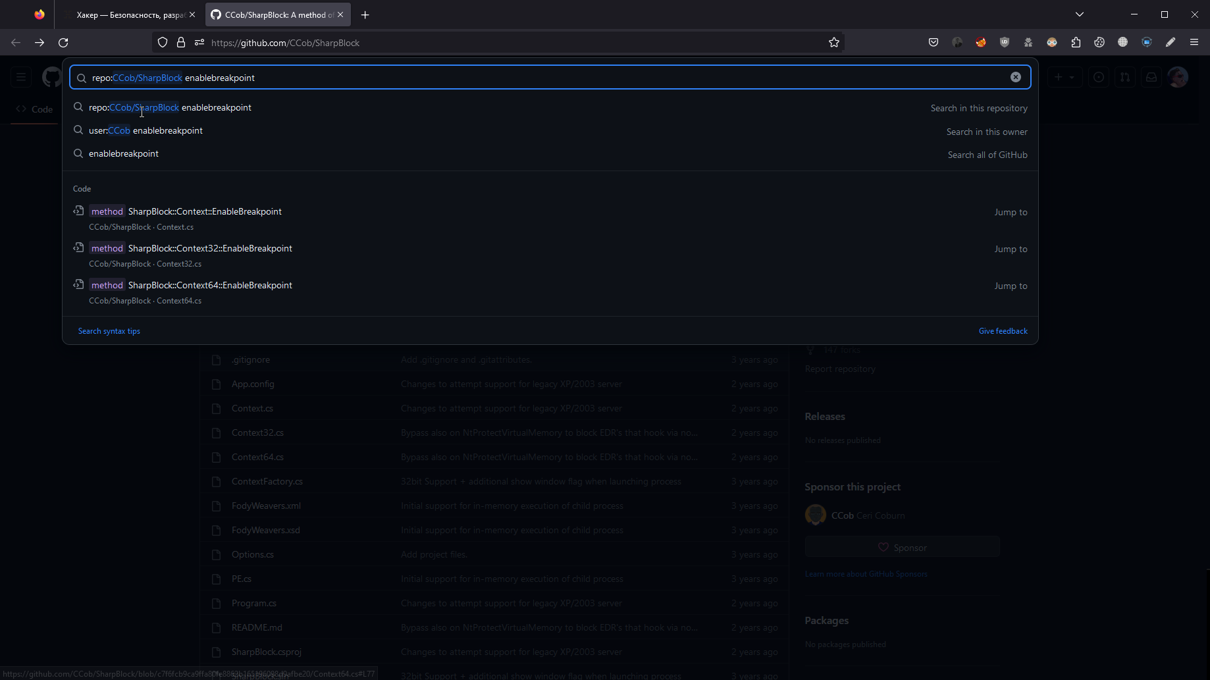Bookmark this page with star icon
The image size is (1210, 680).
(834, 43)
